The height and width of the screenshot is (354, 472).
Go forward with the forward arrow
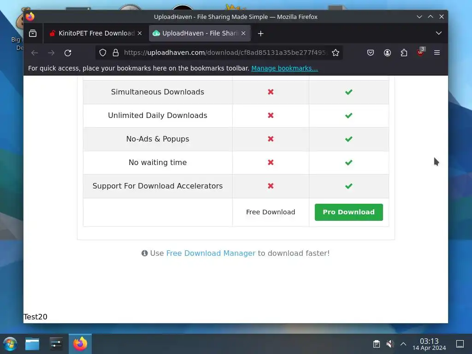(x=51, y=53)
